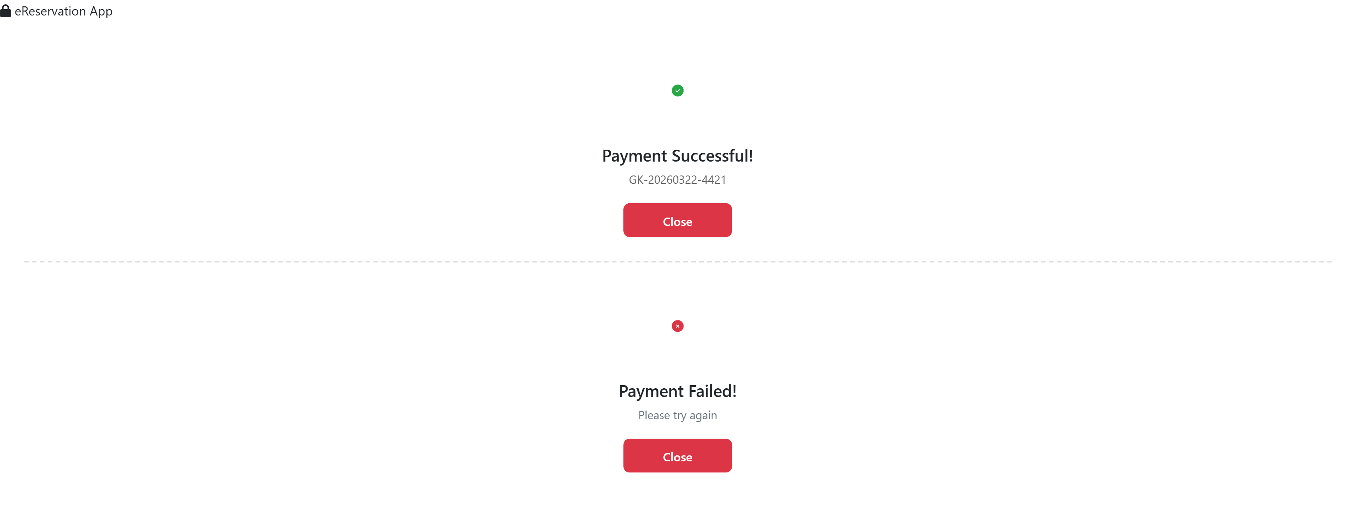The width and height of the screenshot is (1356, 505).
Task: Click the eReservation App title text
Action: 63,11
